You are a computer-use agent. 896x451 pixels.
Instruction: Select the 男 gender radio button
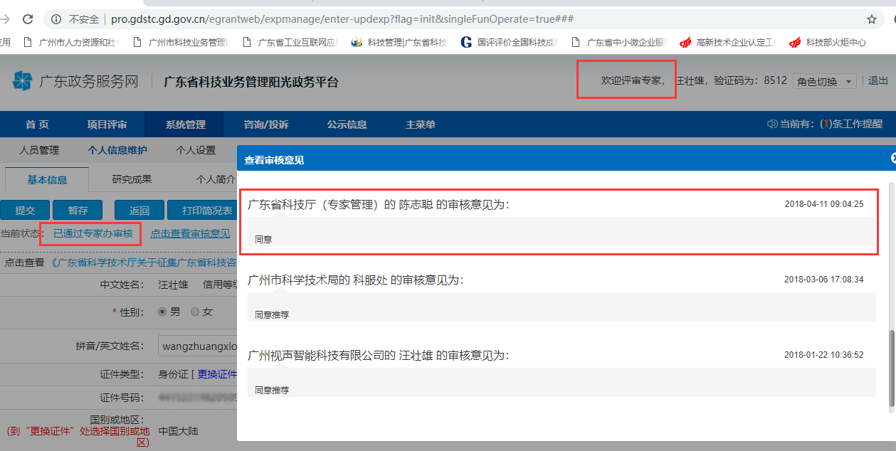pos(162,312)
